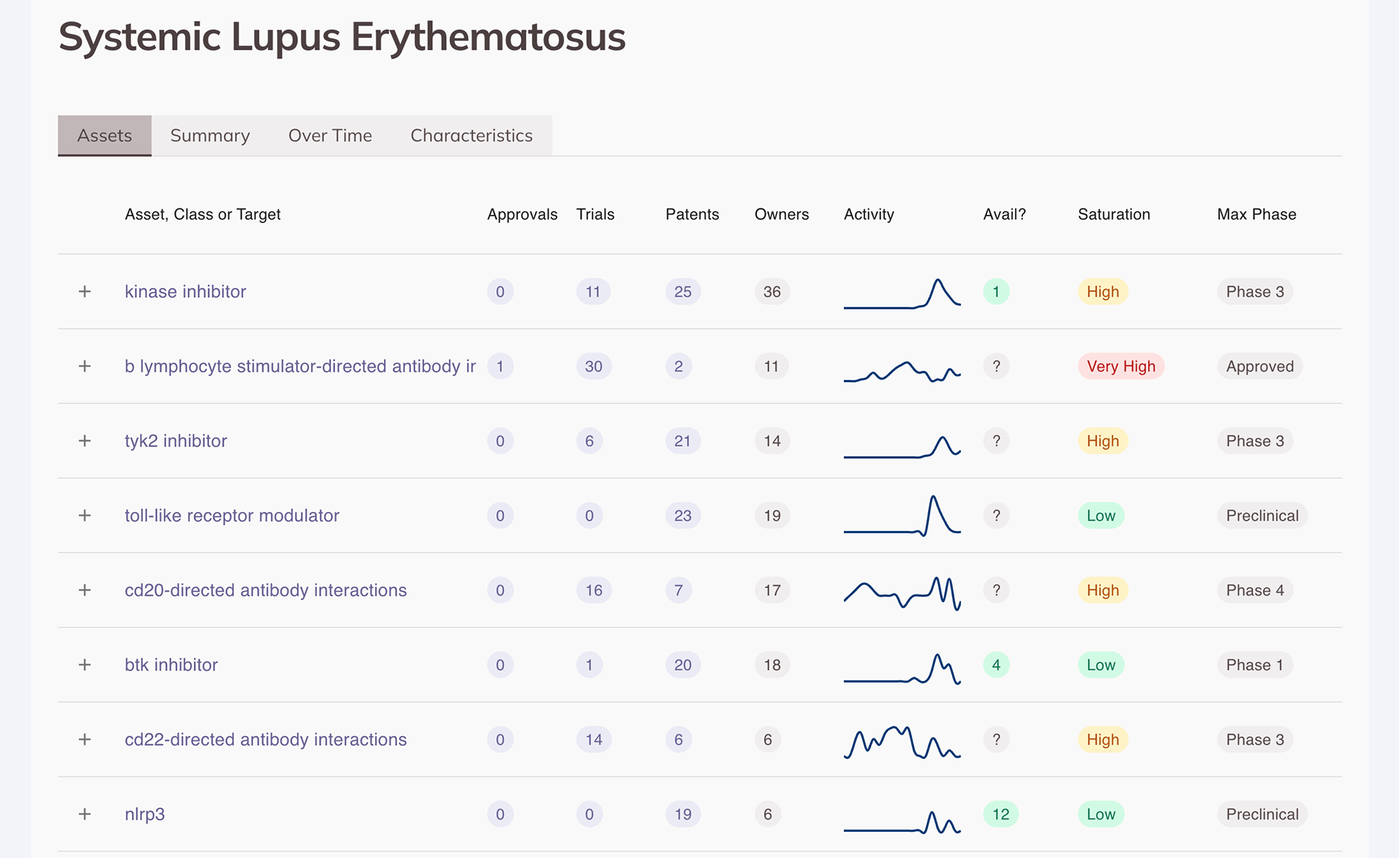Click tyk2 inhibitor's Phase 3 badge
This screenshot has height=858, width=1399.
click(1255, 441)
